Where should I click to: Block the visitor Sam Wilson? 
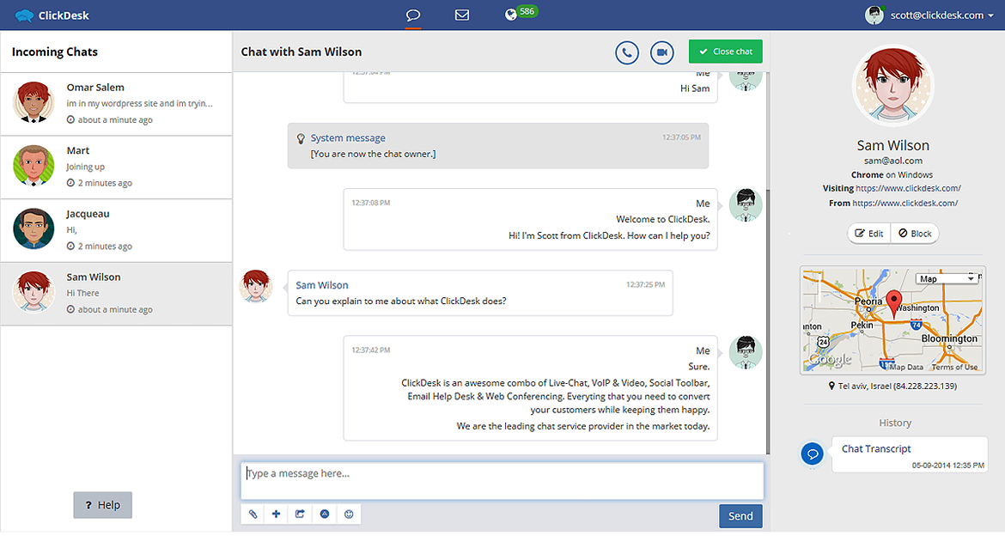(x=914, y=233)
